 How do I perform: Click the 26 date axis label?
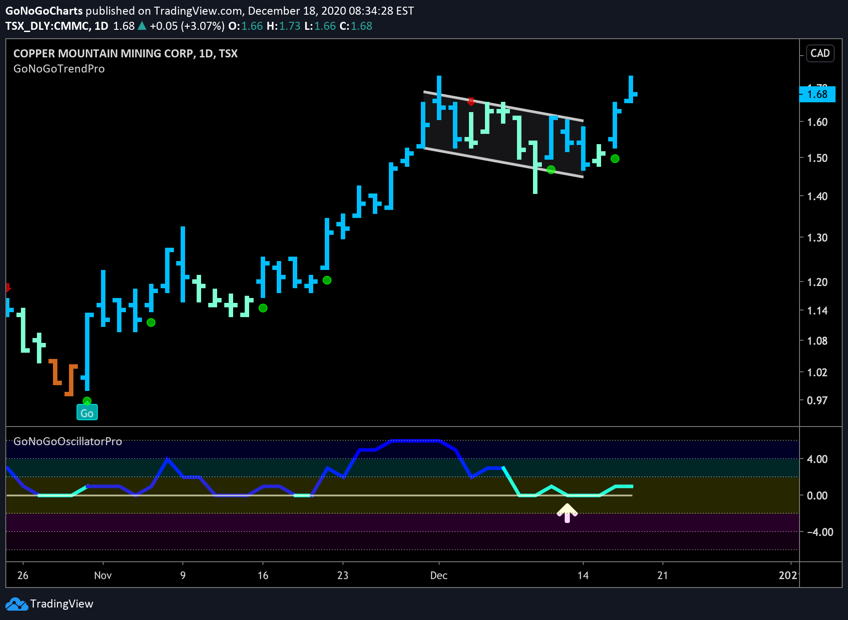click(23, 576)
